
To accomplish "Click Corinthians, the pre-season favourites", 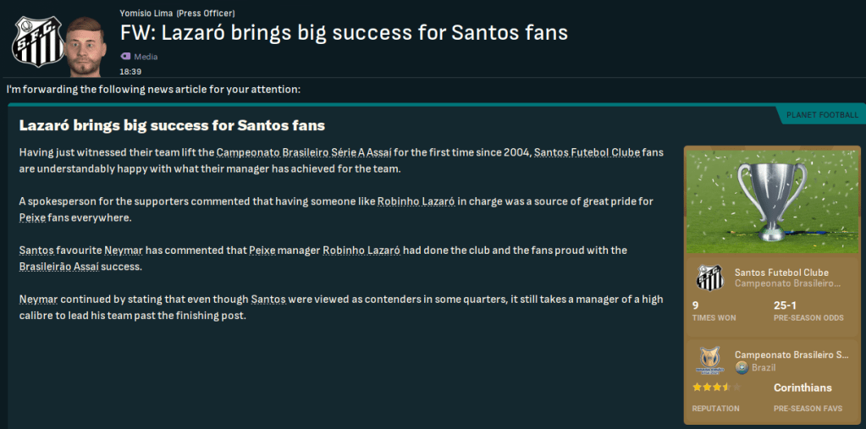I will 803,388.
